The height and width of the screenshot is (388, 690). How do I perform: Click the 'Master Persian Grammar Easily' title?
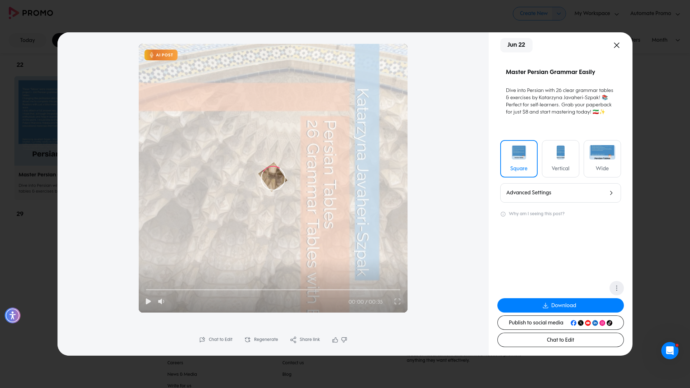click(550, 72)
